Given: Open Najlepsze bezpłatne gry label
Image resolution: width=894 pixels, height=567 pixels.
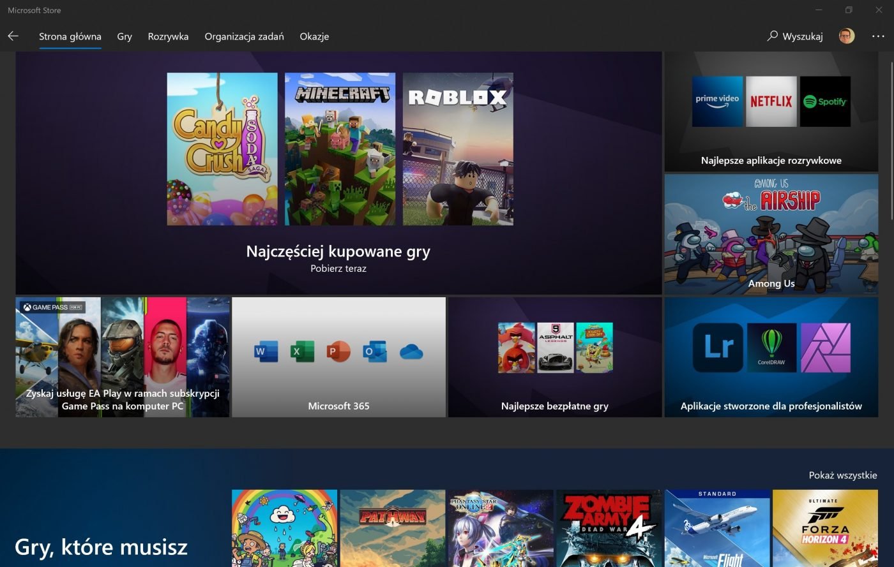Looking at the screenshot, I should click(x=555, y=406).
